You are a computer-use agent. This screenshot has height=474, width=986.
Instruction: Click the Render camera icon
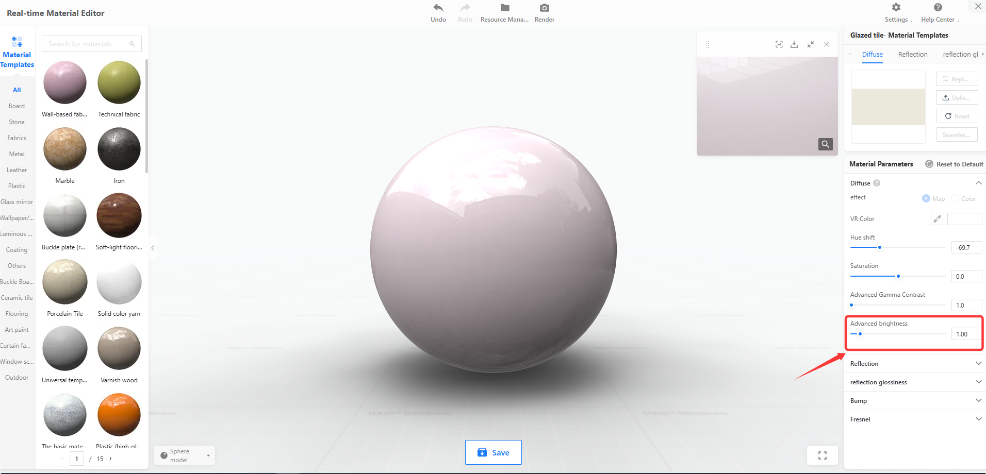click(545, 8)
